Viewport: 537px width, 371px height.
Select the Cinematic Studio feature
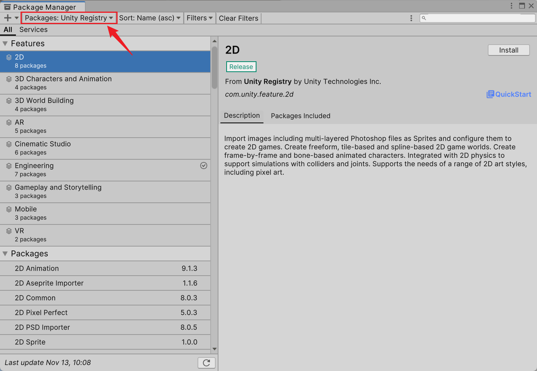click(x=105, y=148)
